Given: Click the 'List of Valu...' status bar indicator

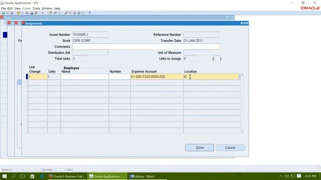Looking at the screenshot, I should (48, 169).
